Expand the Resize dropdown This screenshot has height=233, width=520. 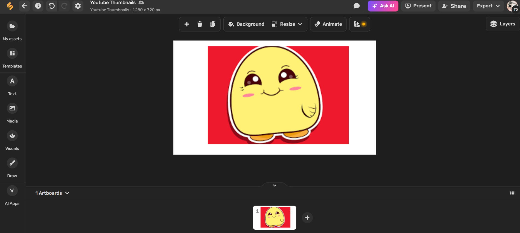(287, 24)
